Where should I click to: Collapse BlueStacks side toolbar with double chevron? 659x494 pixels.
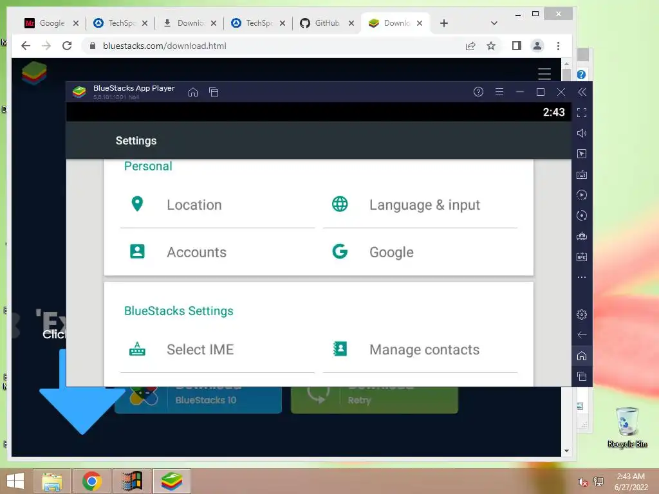582,92
